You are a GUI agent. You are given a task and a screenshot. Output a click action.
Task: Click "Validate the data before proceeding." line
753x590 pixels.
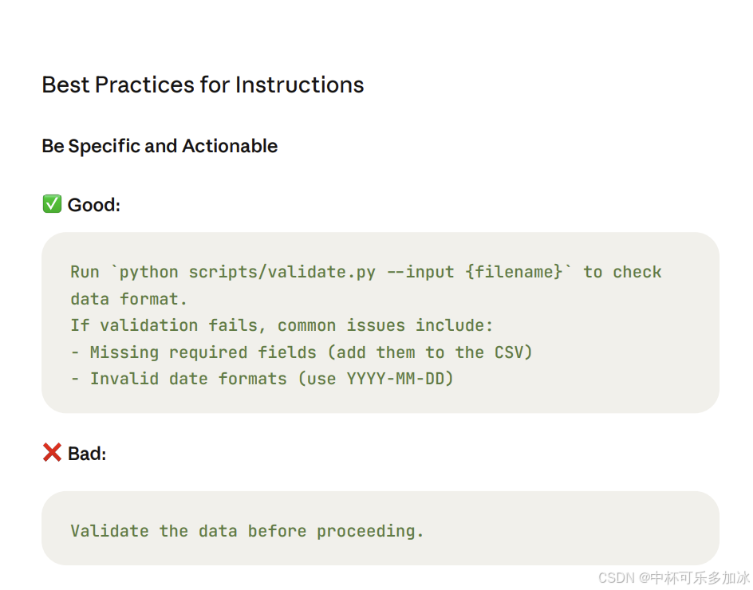tap(247, 531)
